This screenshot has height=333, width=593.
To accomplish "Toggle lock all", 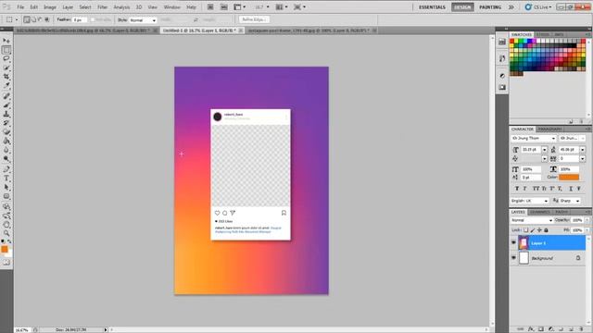I will 546,230.
